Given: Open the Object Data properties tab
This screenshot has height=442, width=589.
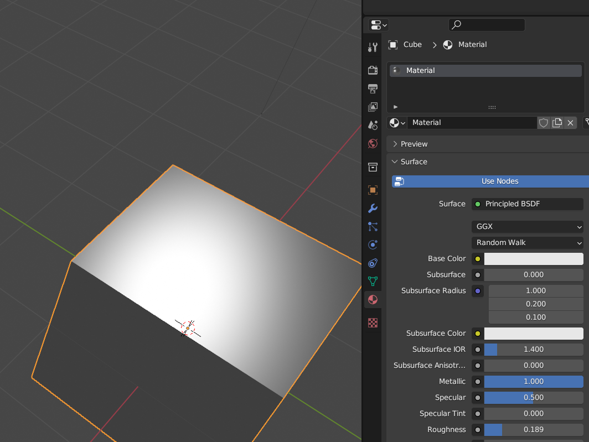Looking at the screenshot, I should click(x=373, y=281).
